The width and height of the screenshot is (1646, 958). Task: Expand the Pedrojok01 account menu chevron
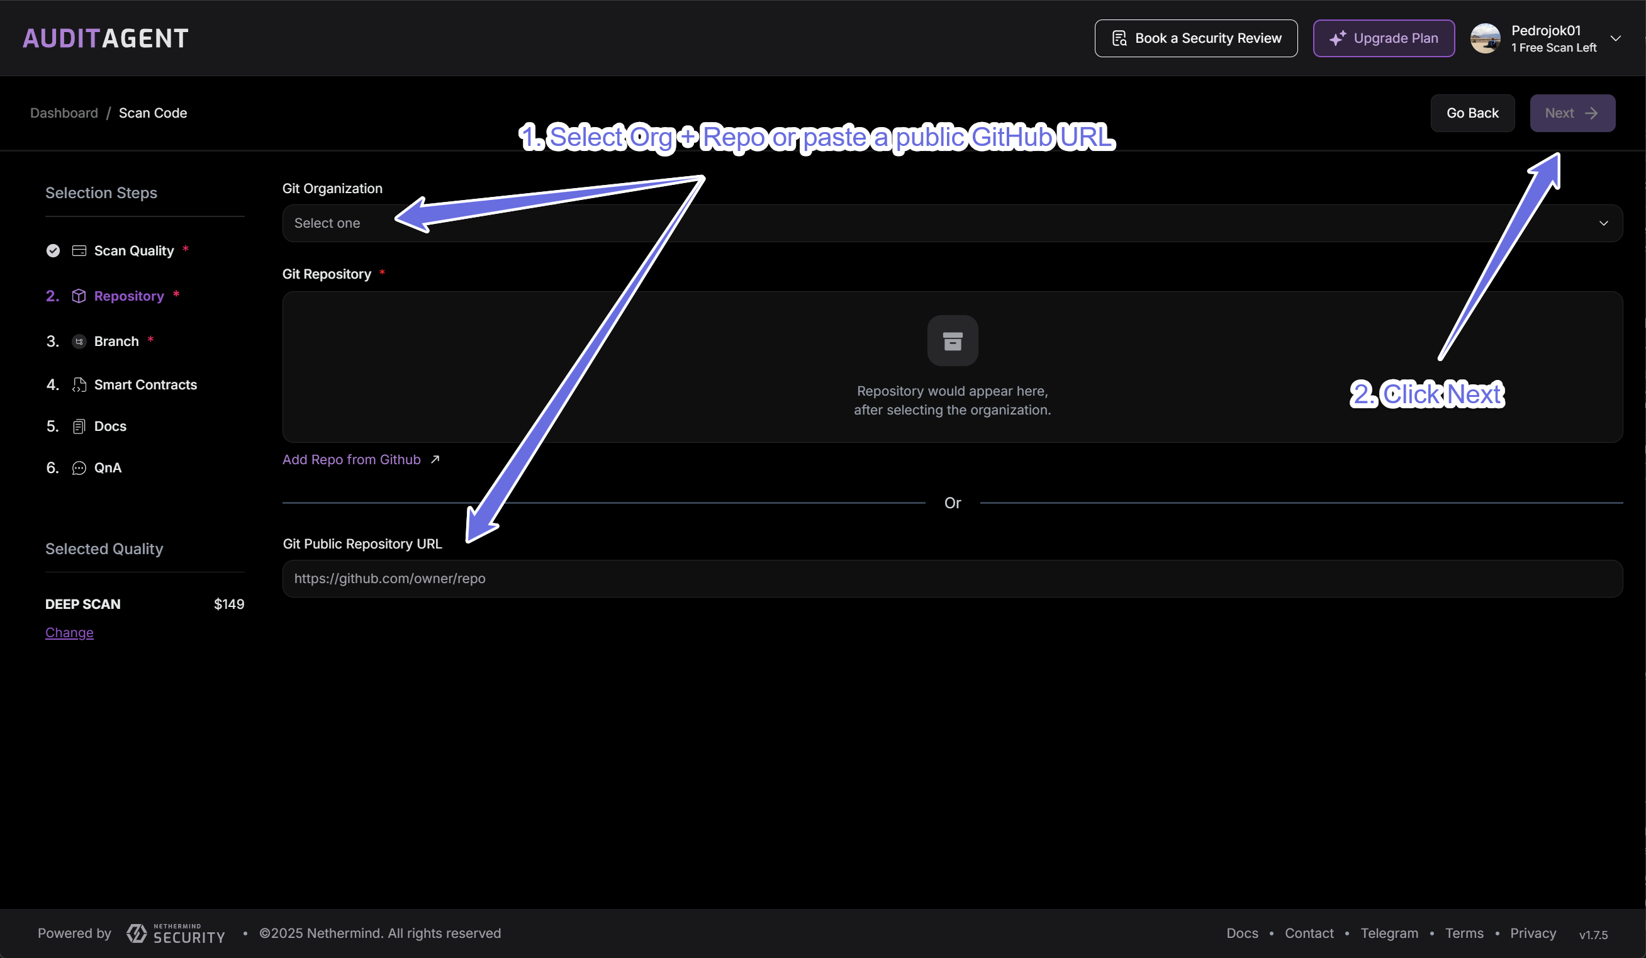[1615, 38]
